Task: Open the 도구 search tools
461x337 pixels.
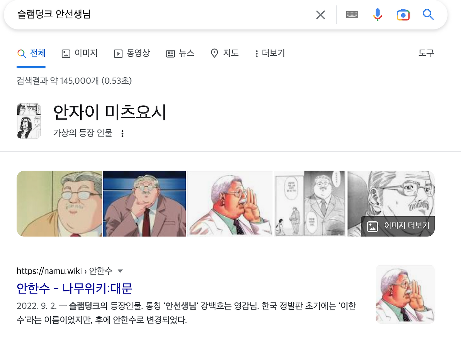Action: coord(426,54)
